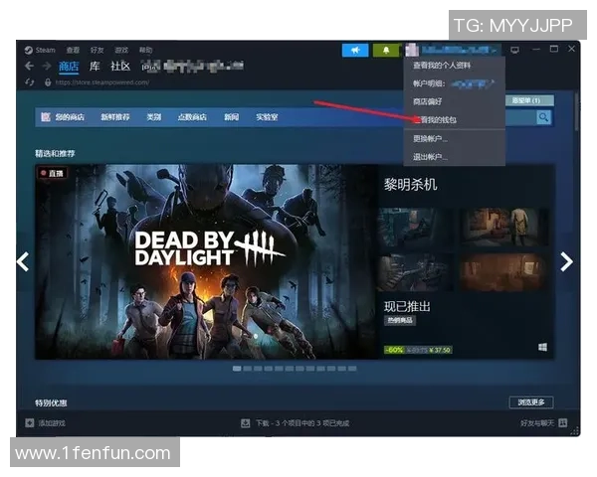Click the 黎明杀机 game title
The image size is (597, 477).
[410, 185]
